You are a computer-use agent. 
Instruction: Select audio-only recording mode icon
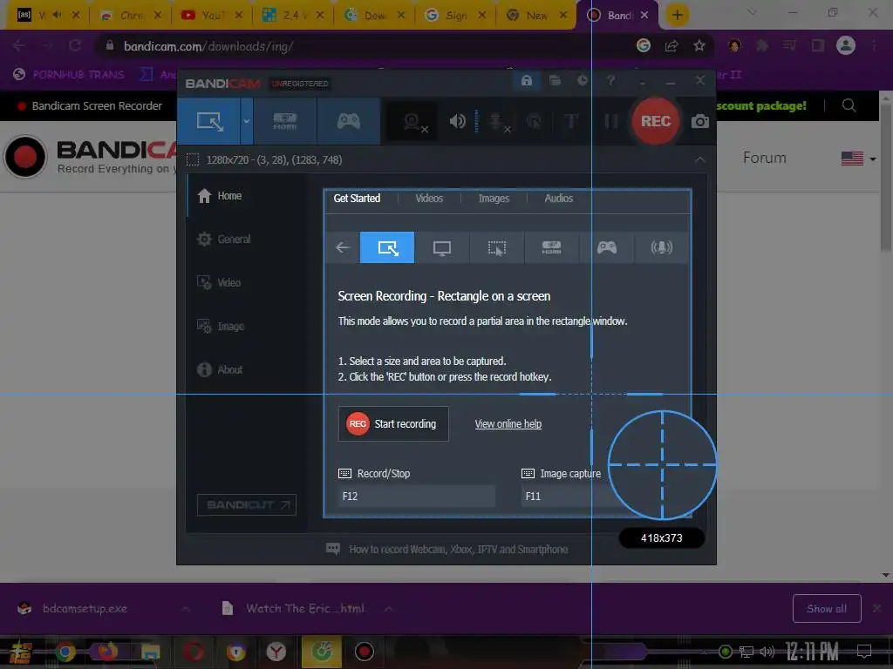click(x=661, y=247)
